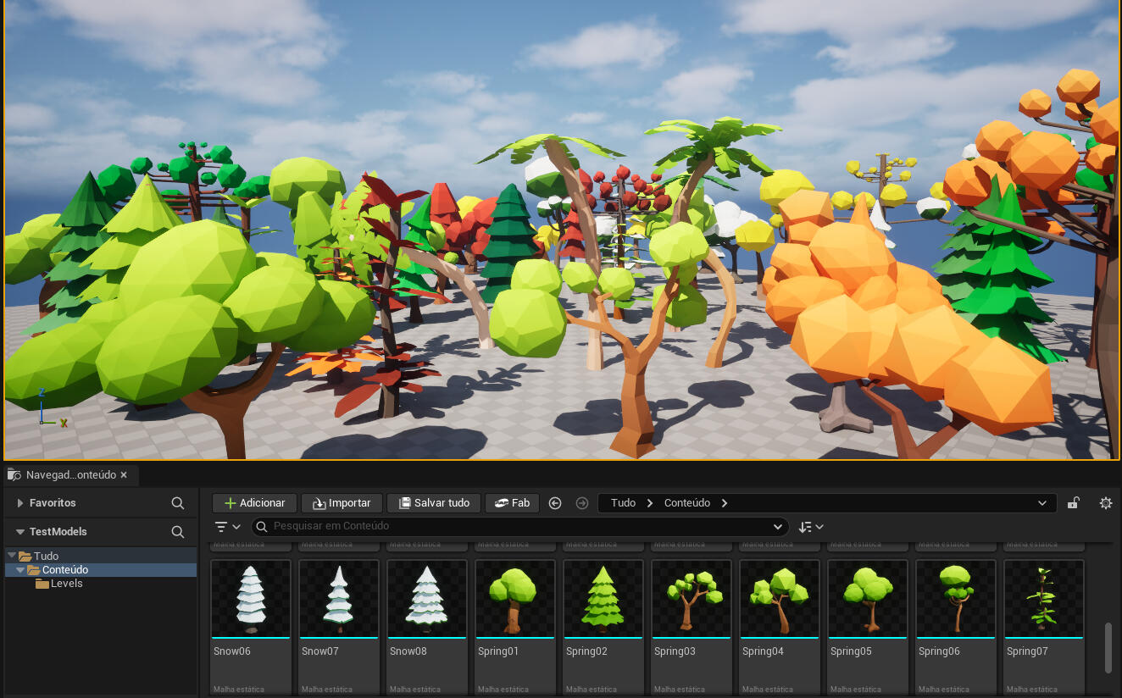The width and height of the screenshot is (1122, 698).
Task: Select the Spring04 tree thumbnail
Action: 779,598
